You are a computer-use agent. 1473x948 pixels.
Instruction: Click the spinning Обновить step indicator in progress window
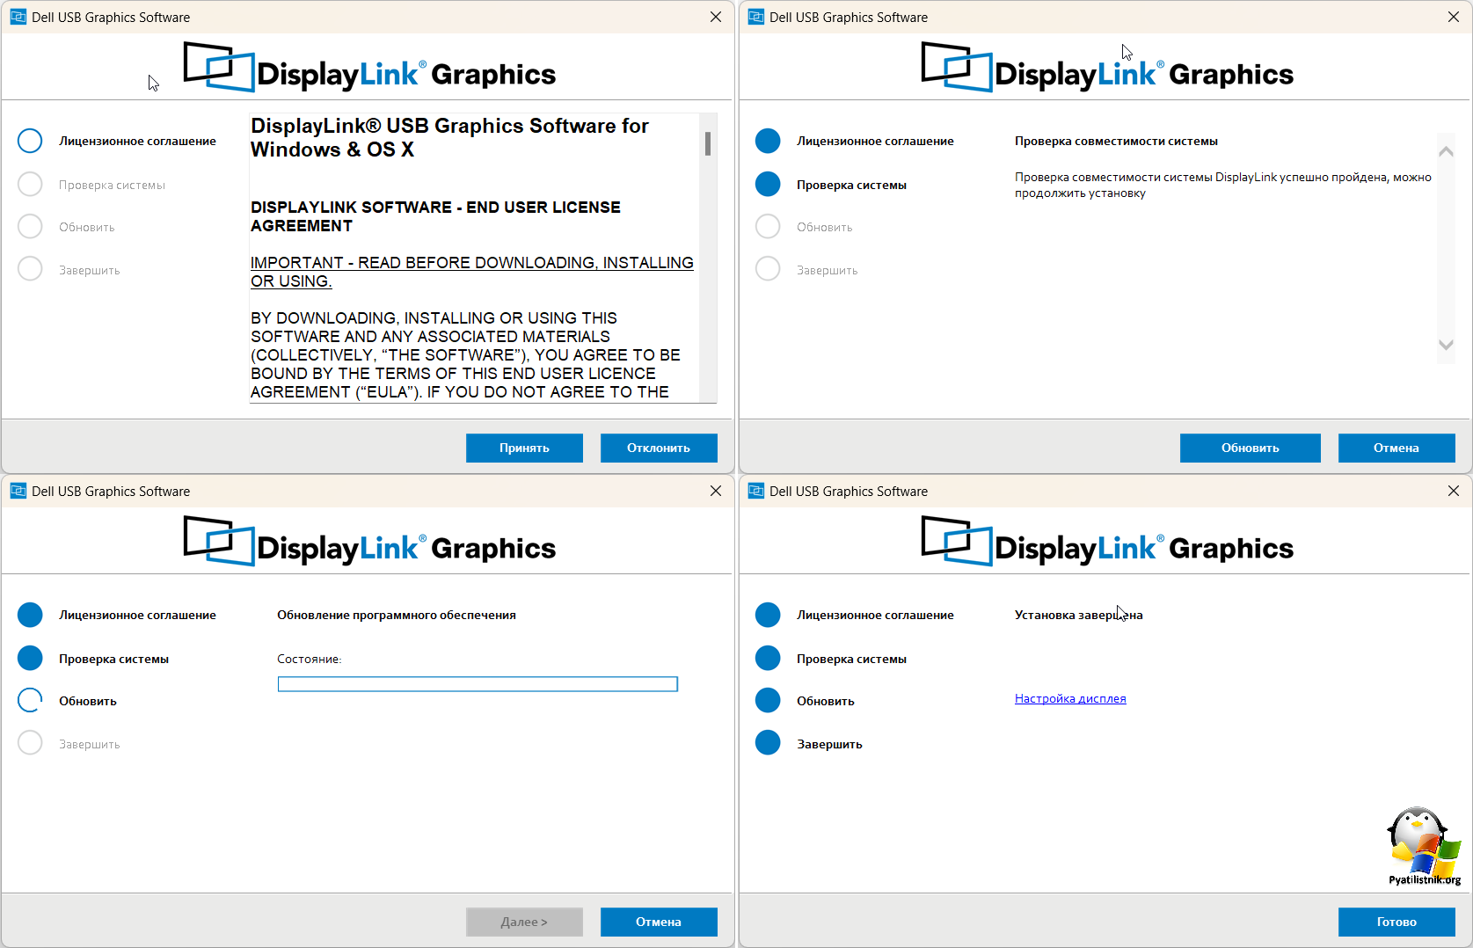point(30,700)
